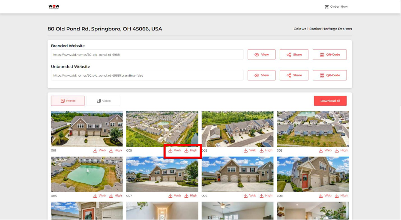Click the Download all button
The image size is (401, 220).
click(330, 101)
